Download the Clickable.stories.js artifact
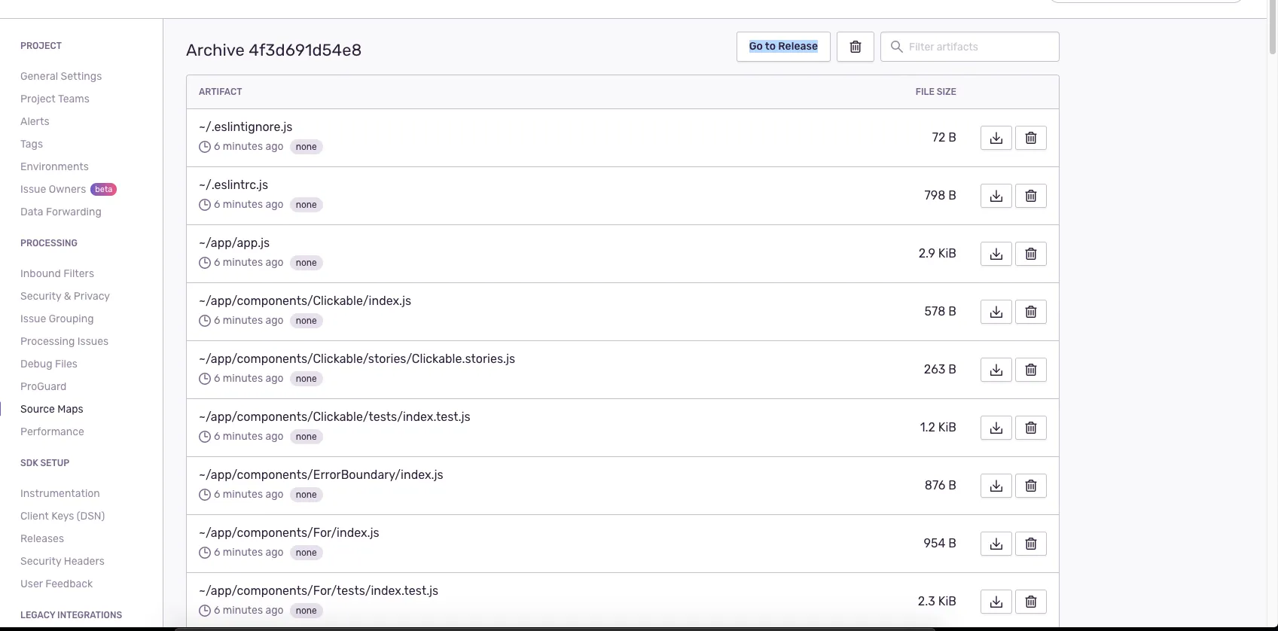The image size is (1278, 631). point(996,370)
